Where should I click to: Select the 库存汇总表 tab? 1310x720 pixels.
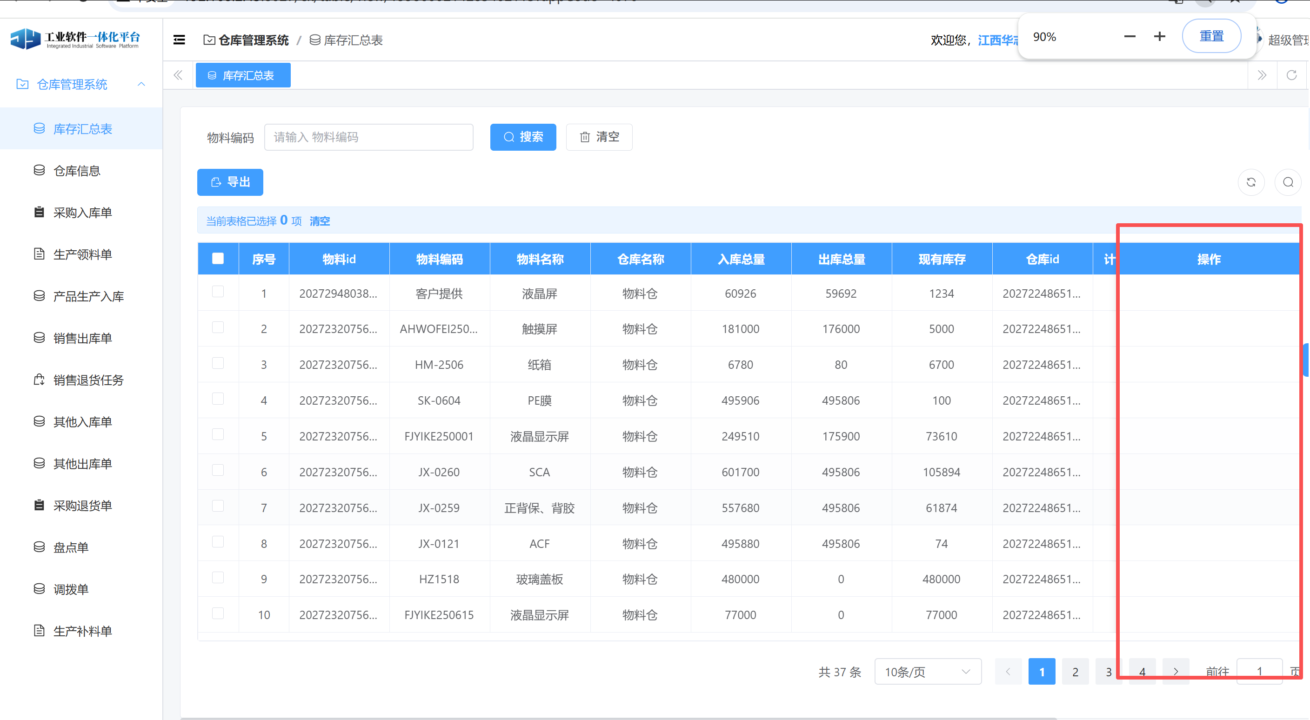242,75
